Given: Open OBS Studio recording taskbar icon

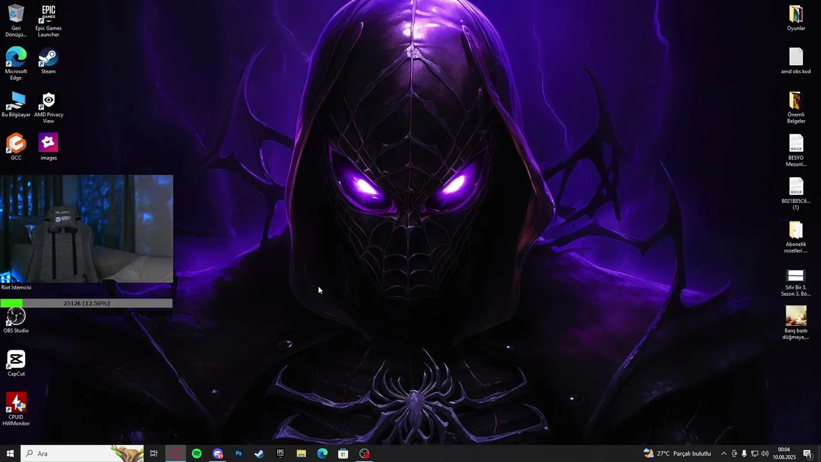Looking at the screenshot, I should (x=364, y=454).
